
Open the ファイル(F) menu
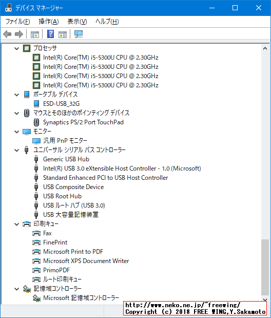click(x=17, y=22)
